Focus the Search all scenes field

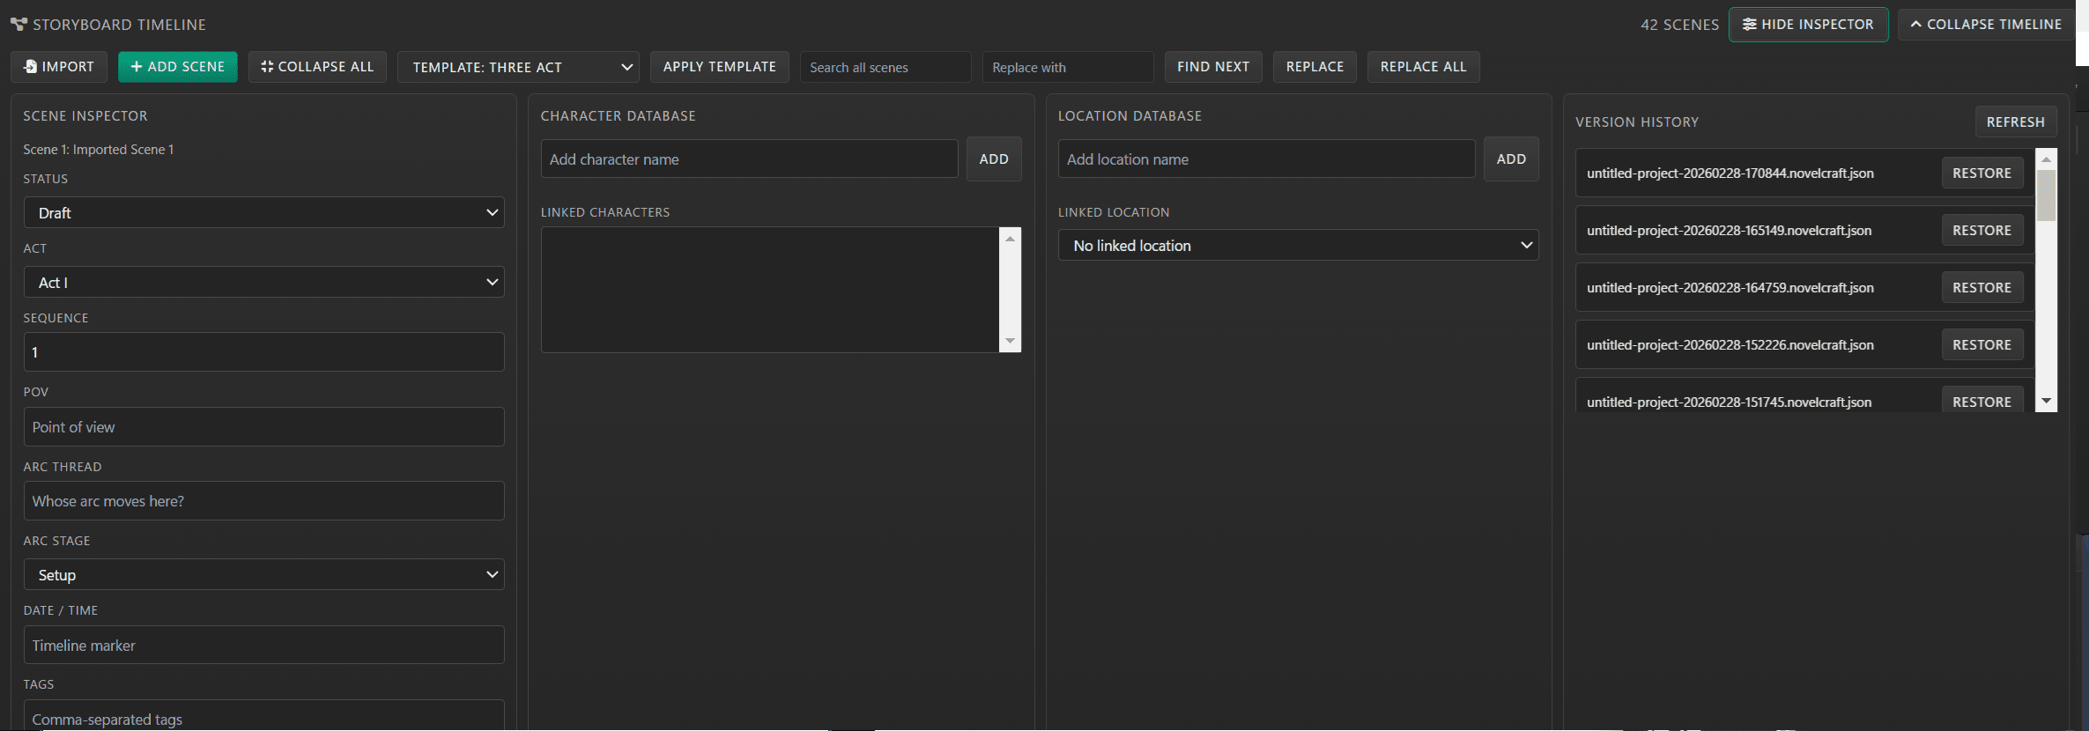pyautogui.click(x=885, y=67)
